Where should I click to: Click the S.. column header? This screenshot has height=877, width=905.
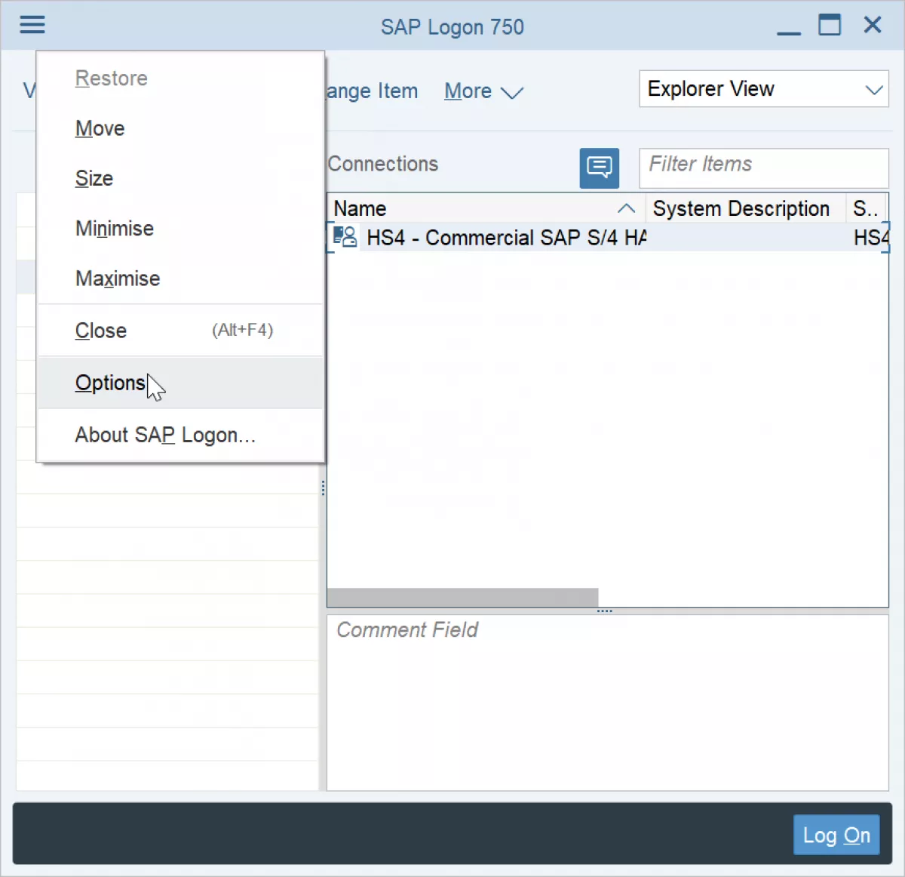coord(866,208)
